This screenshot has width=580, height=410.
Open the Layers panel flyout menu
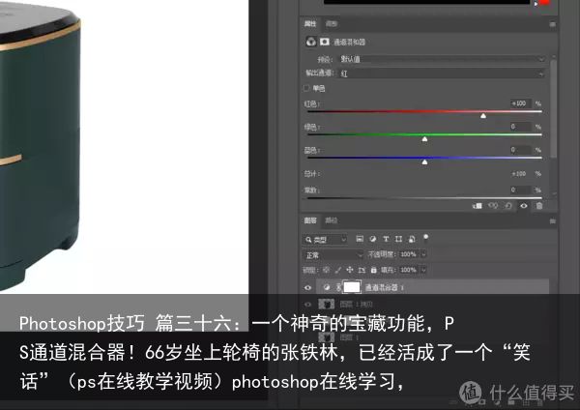[552, 220]
